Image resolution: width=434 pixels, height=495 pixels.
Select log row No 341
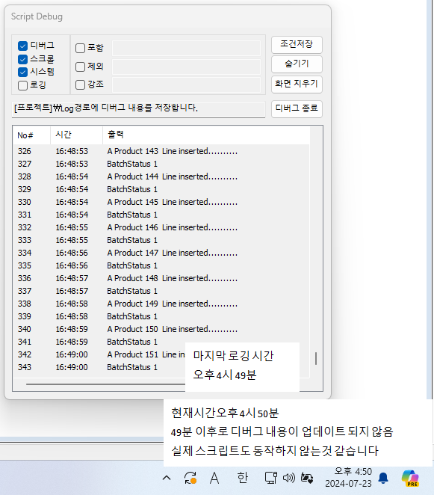[161, 342]
